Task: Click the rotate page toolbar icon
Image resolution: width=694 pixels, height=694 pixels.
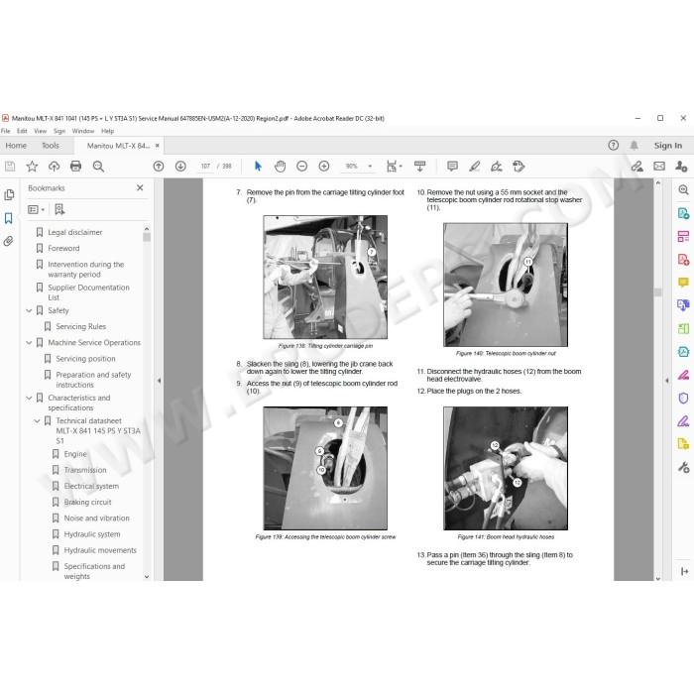Action: pos(519,167)
